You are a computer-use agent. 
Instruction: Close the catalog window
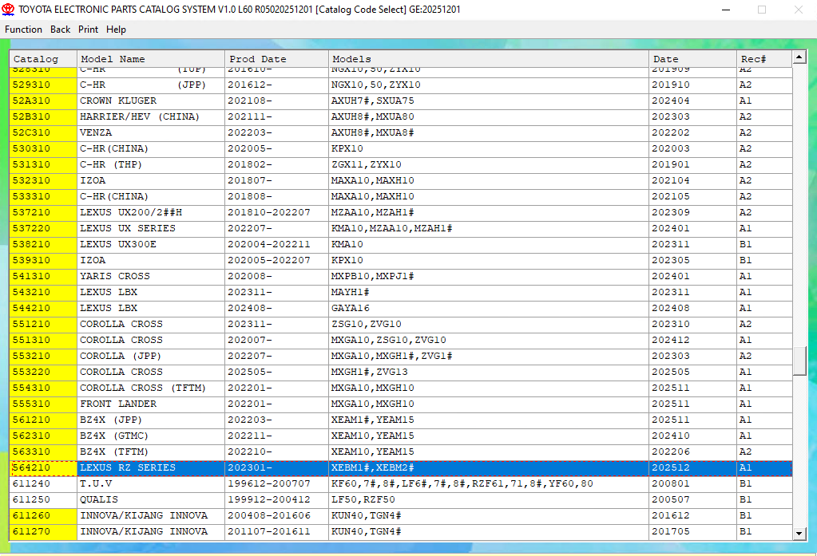coord(799,10)
